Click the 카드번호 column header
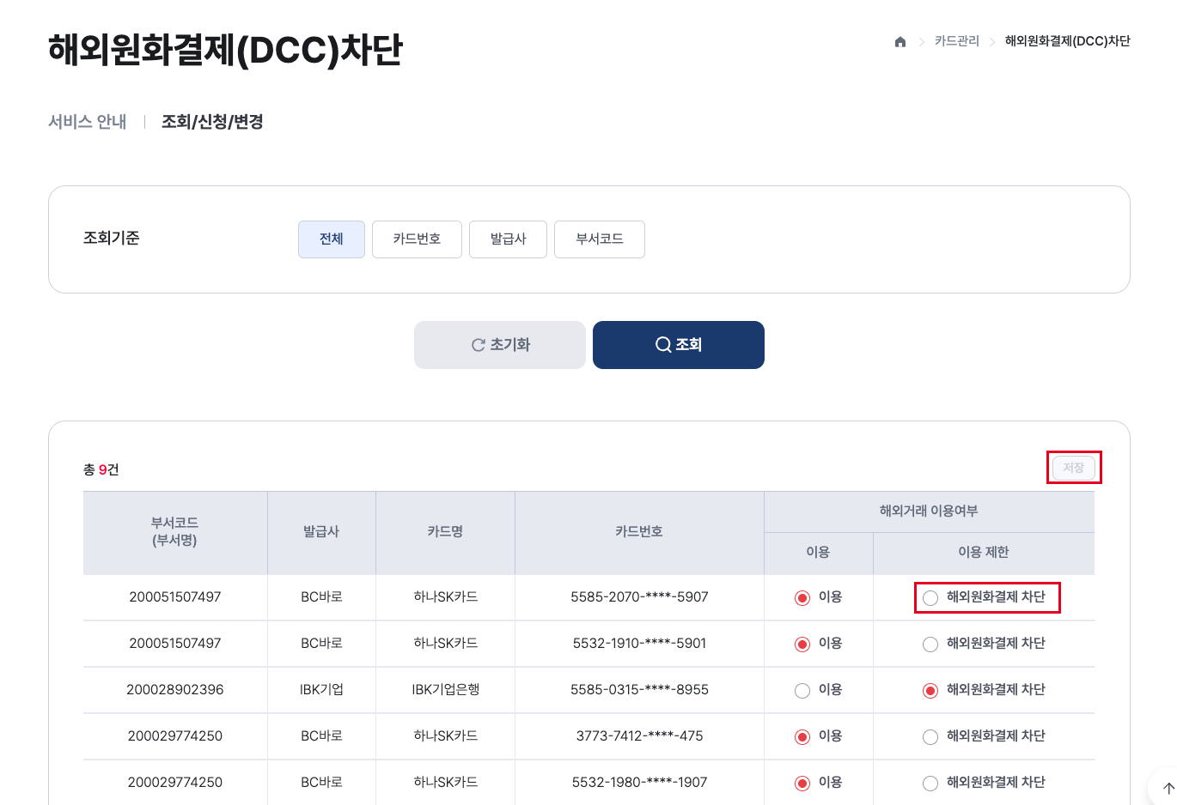Image resolution: width=1177 pixels, height=805 pixels. [639, 532]
